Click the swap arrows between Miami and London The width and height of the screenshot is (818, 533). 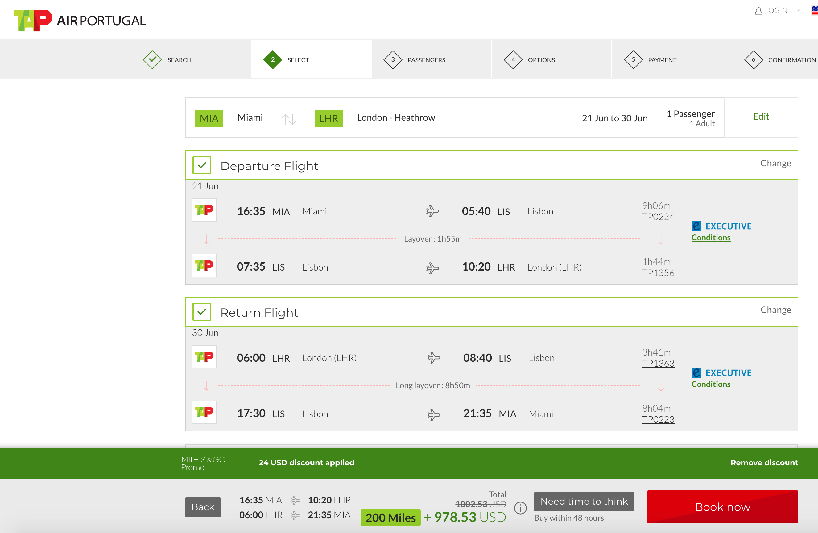[x=288, y=119]
